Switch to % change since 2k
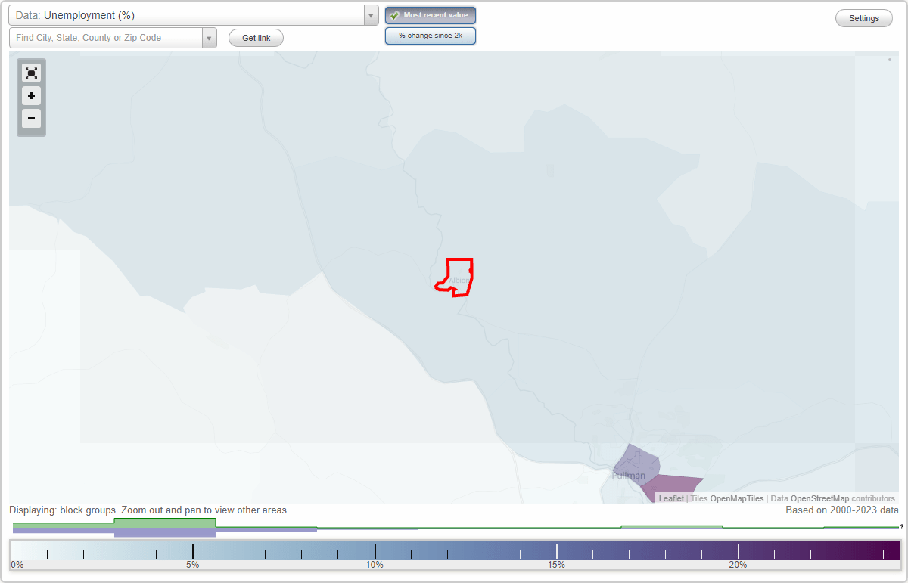Viewport: 908px width, 583px height. (x=431, y=36)
